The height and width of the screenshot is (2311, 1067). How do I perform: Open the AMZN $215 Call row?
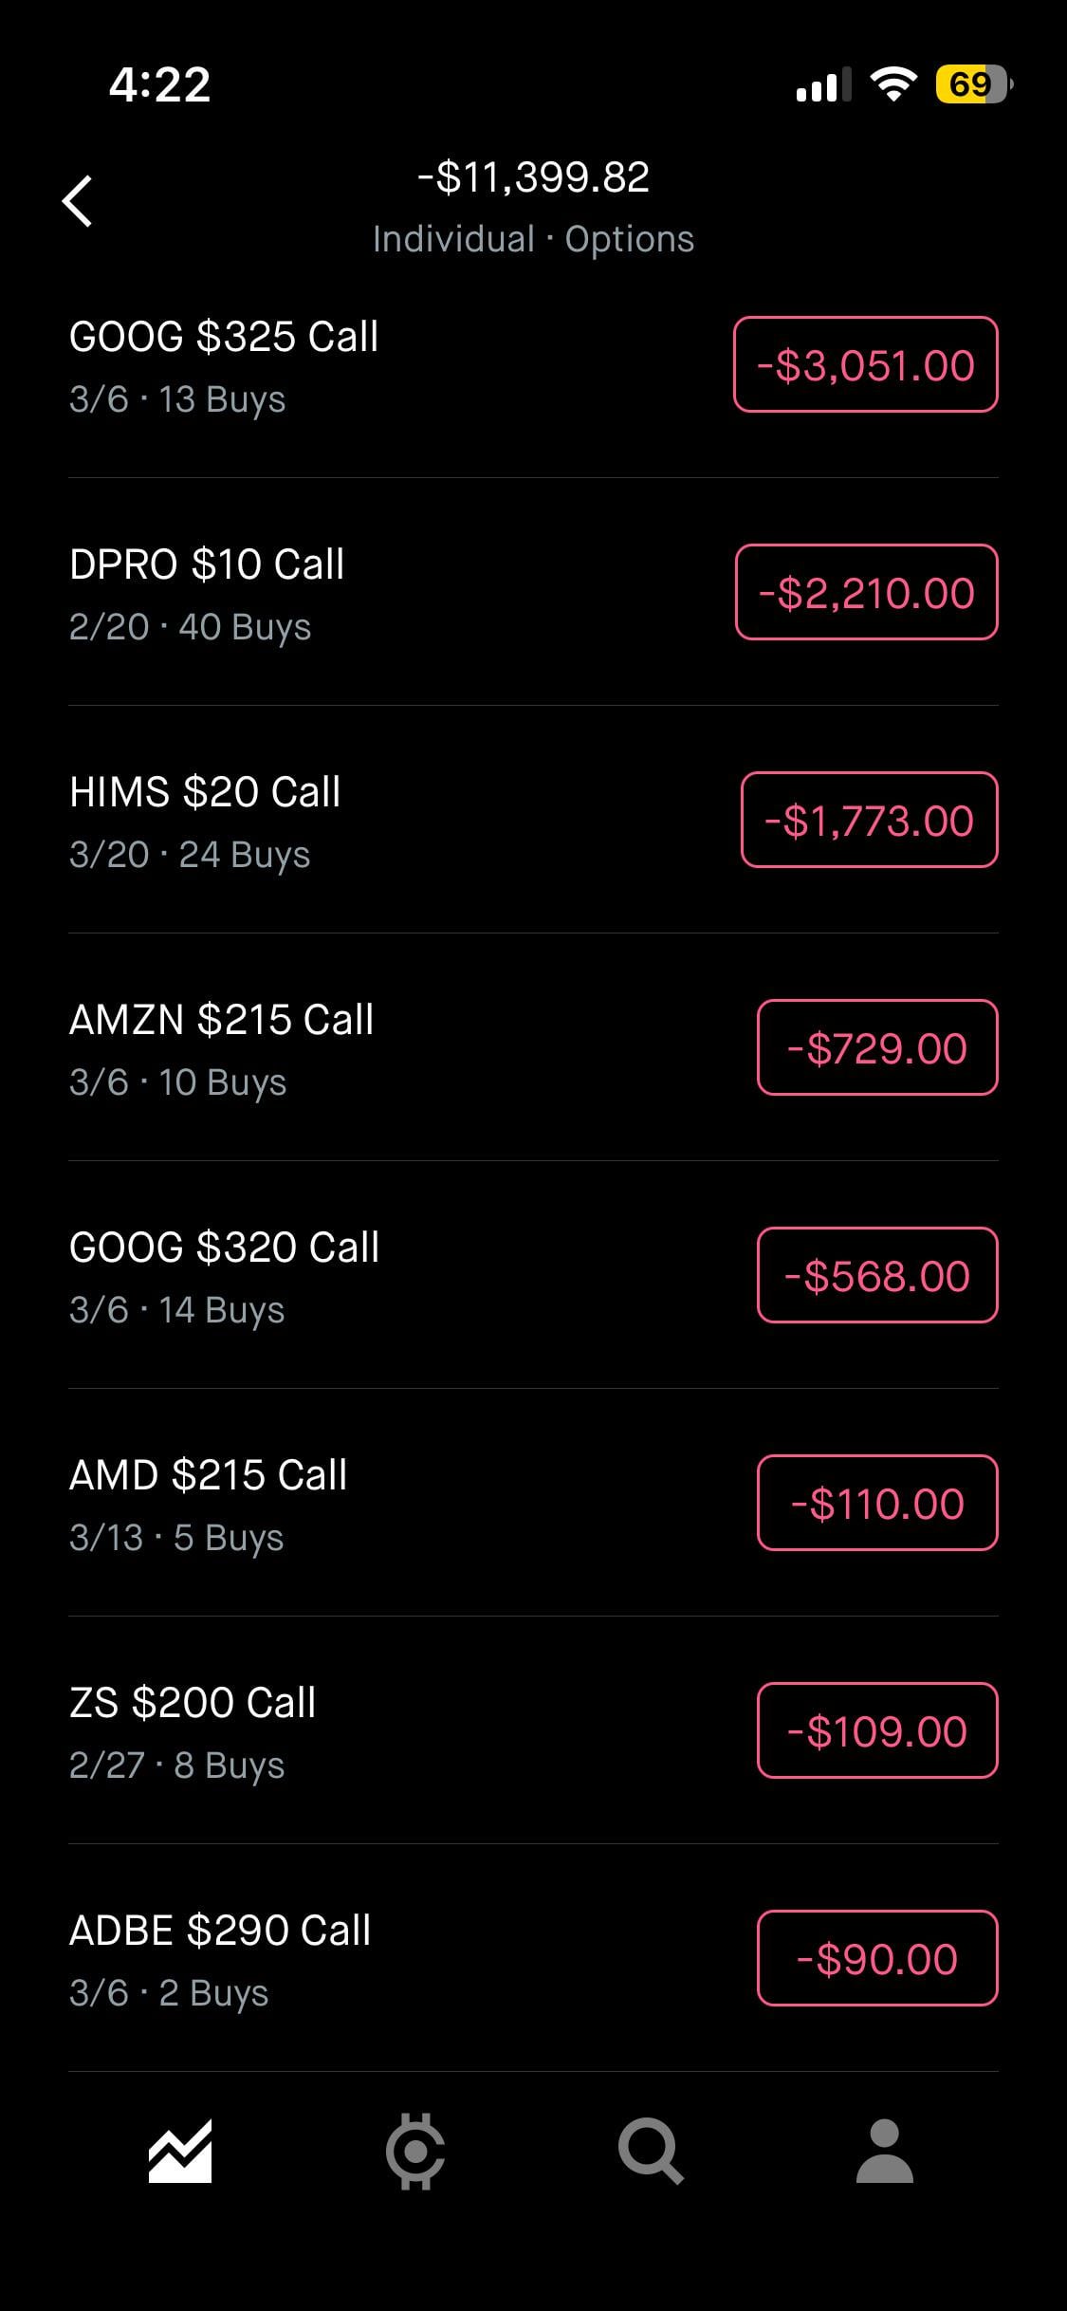pos(222,1048)
